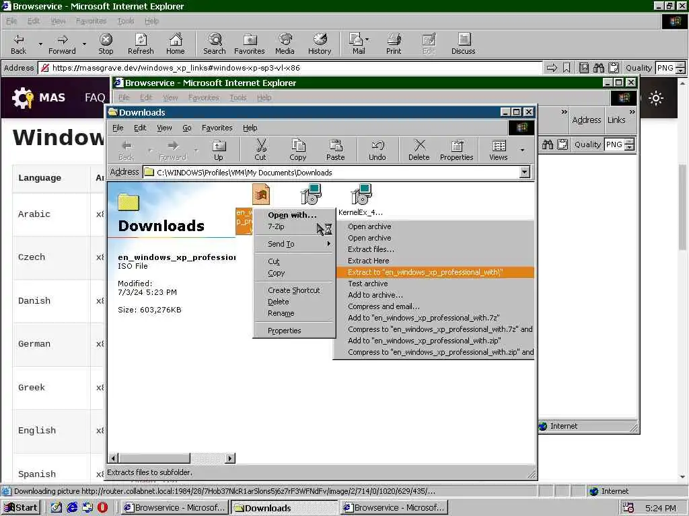Click the main page vertical scrollbar thumb
Viewport: 689px width, 516px height.
click(x=682, y=207)
